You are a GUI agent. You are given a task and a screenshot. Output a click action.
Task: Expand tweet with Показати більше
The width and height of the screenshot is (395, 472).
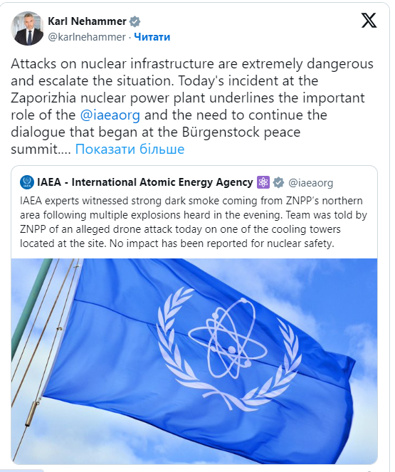tap(130, 149)
